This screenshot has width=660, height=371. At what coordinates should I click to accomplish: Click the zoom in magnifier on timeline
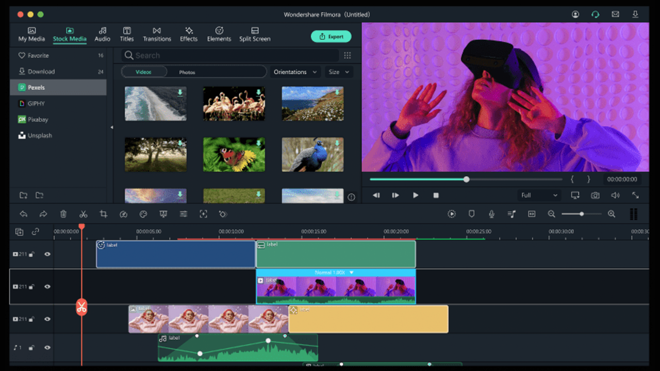tap(612, 214)
